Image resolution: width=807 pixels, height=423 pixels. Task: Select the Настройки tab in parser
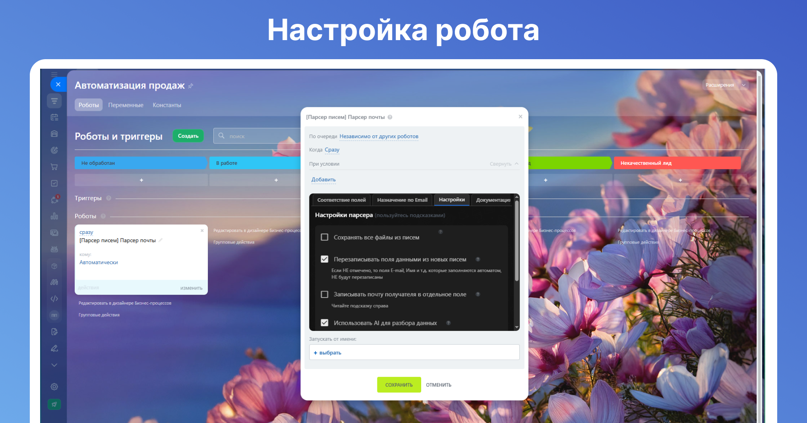point(452,200)
